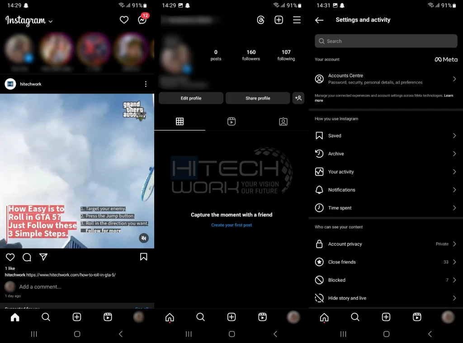This screenshot has height=343, width=463.
Task: Open Close friends via star icon
Action: [x=319, y=262]
